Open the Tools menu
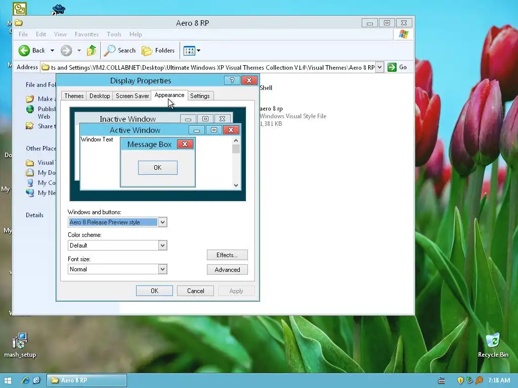The width and height of the screenshot is (518, 388). [x=114, y=34]
